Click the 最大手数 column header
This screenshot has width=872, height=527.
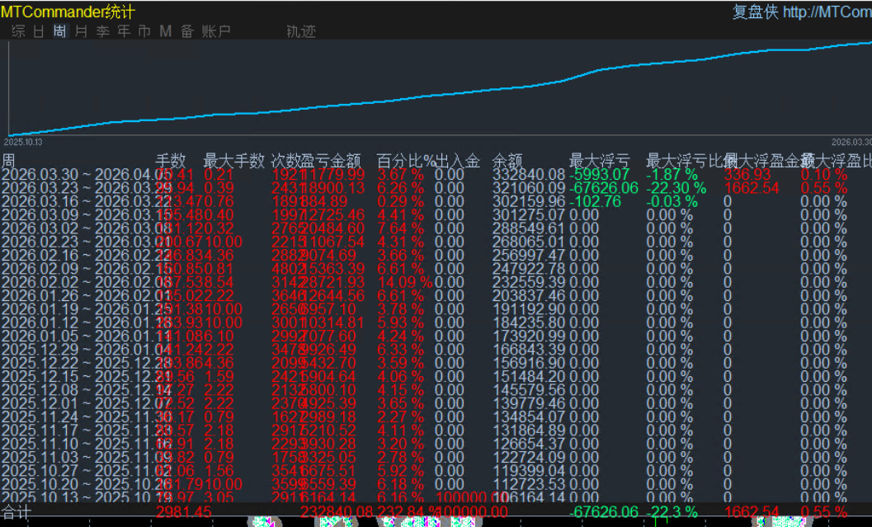pyautogui.click(x=234, y=161)
